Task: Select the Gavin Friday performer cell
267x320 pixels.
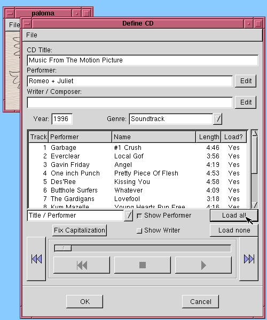Action: [70, 165]
